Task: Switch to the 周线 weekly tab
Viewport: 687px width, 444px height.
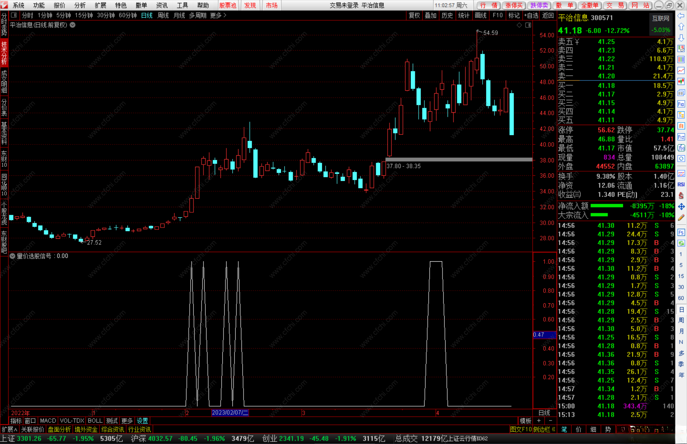Action: pyautogui.click(x=163, y=15)
